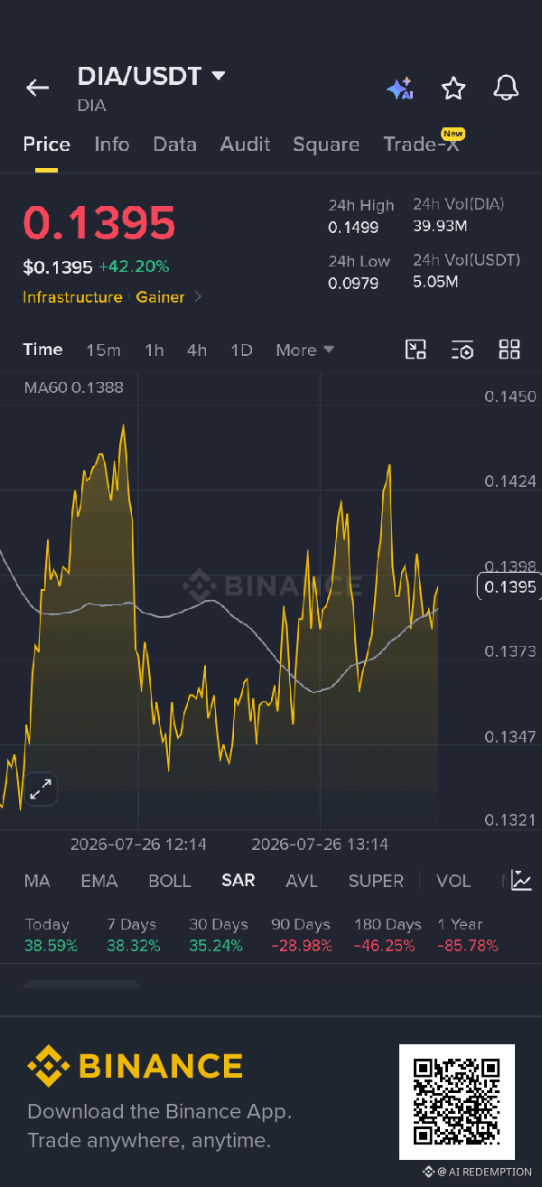Open the four-square grid layout icon
Screen dimensions: 542x1187
pyautogui.click(x=509, y=350)
